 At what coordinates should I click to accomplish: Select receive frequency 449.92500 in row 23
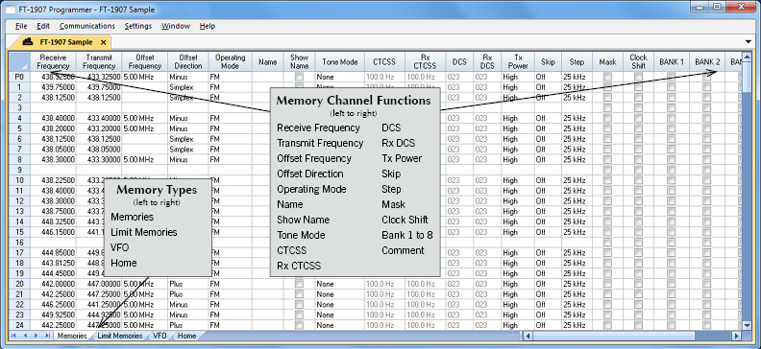click(53, 314)
